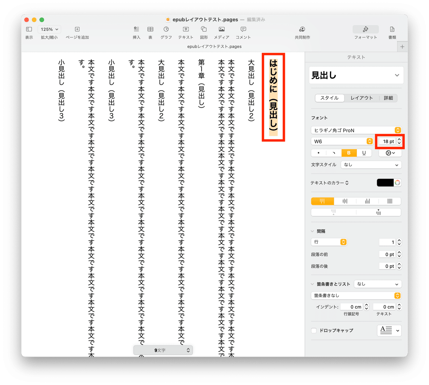Open the 9文字 character count popup
Screen dimensions: 429x385
tap(163, 350)
